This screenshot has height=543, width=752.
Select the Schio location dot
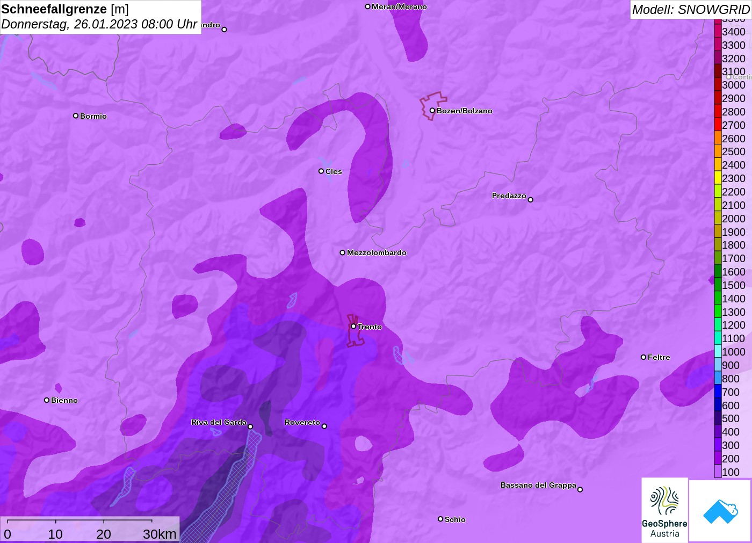click(x=440, y=519)
